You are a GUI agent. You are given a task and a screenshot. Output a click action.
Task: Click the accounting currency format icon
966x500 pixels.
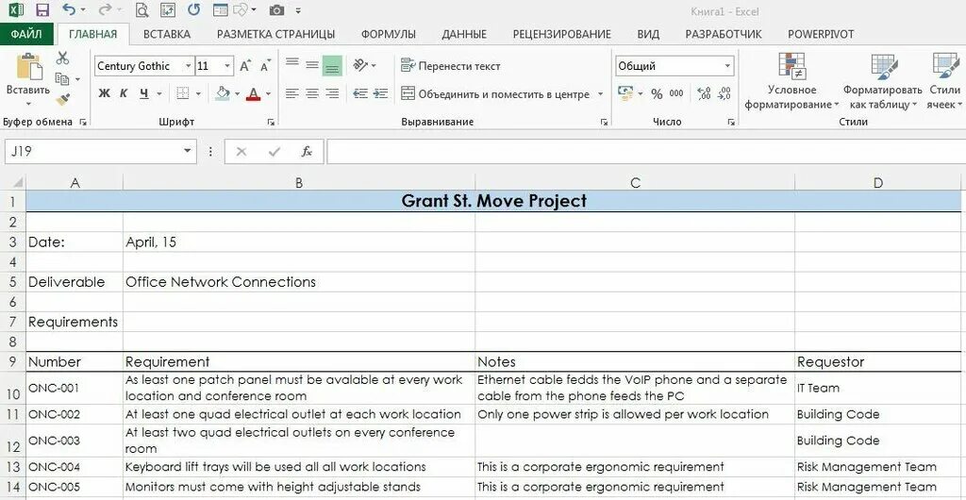[x=625, y=93]
